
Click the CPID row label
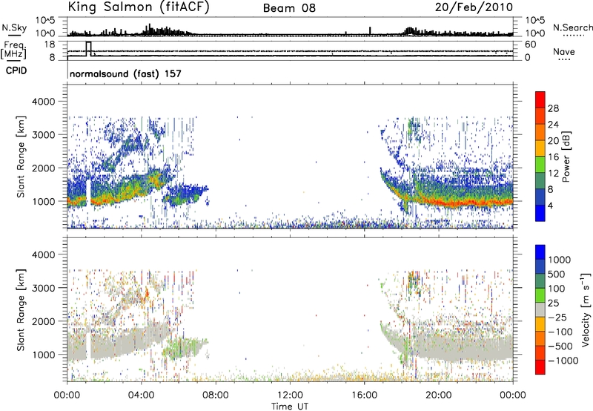pos(16,70)
